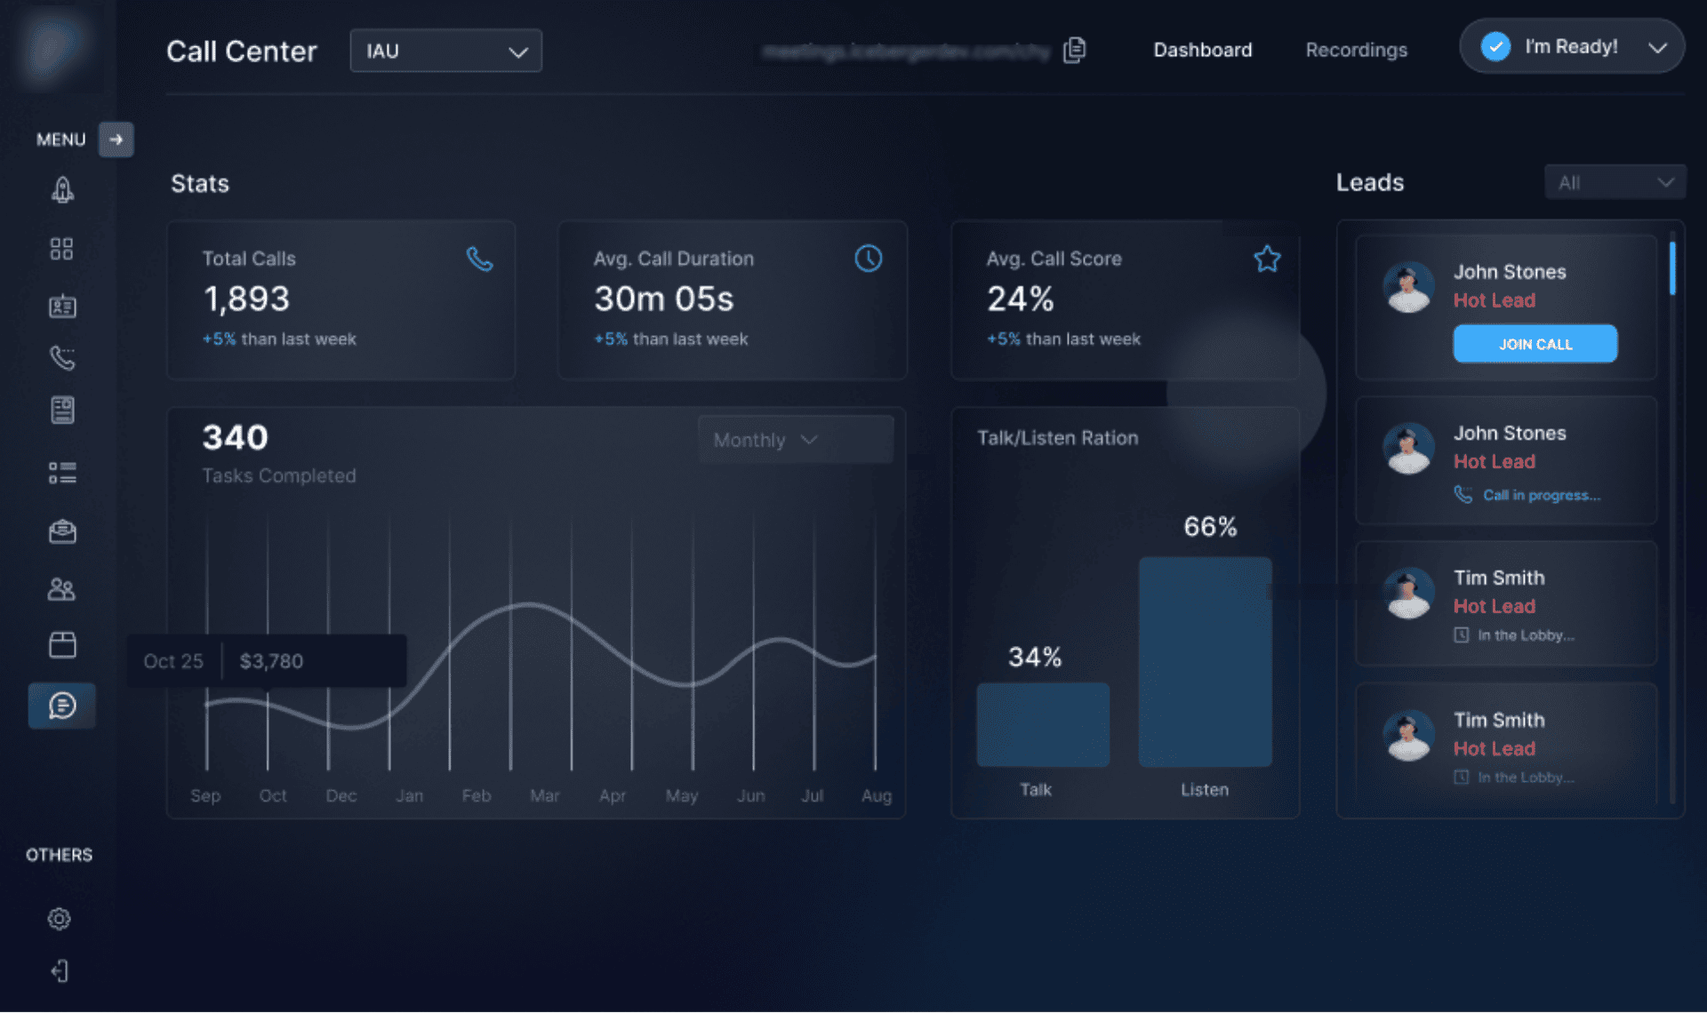The image size is (1707, 1013).
Task: Expand the menu with arrow toggle
Action: tap(116, 140)
